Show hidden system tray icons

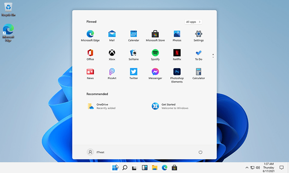[247, 168]
